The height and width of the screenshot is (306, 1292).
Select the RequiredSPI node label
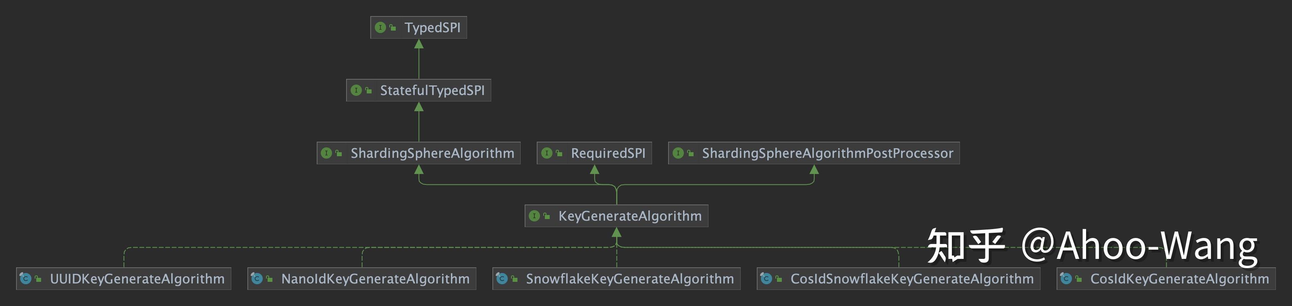click(608, 153)
